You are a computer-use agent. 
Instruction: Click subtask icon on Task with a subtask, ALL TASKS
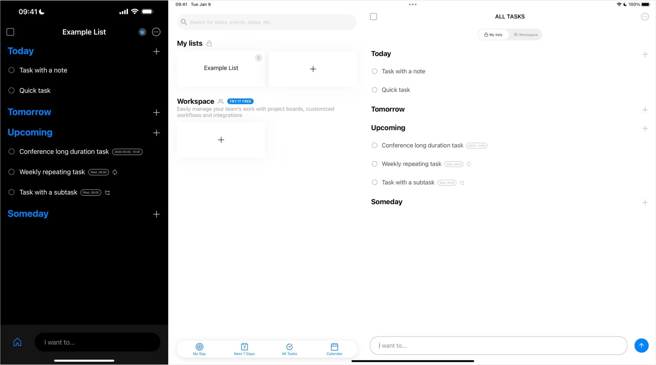462,183
